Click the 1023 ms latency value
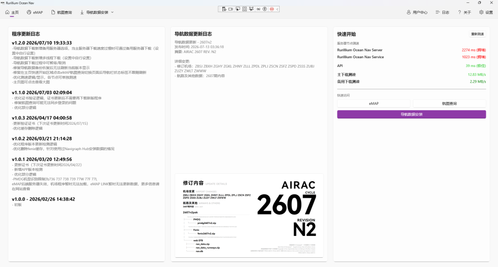This screenshot has height=267, width=498. pos(474,57)
